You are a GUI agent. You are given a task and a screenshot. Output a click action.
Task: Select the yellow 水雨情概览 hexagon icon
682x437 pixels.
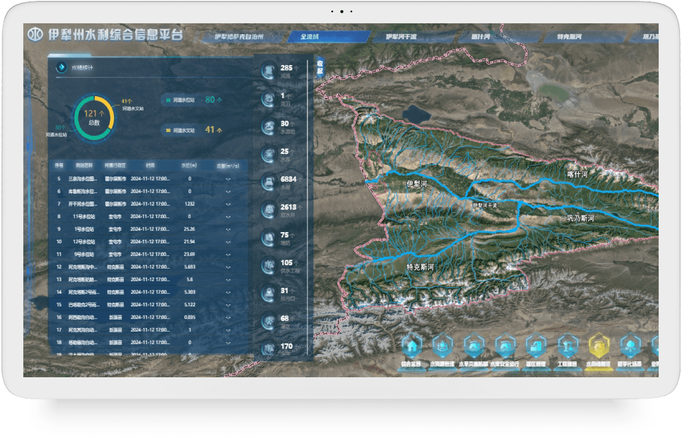point(598,347)
